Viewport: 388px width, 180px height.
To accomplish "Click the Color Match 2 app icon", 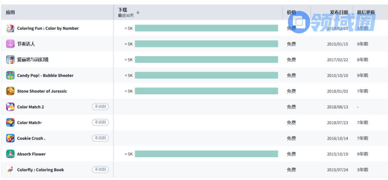I will (x=10, y=107).
